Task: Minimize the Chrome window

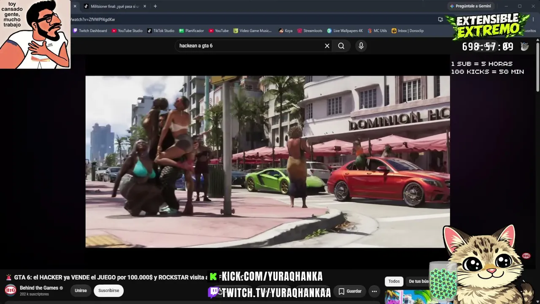Action: coord(506,6)
